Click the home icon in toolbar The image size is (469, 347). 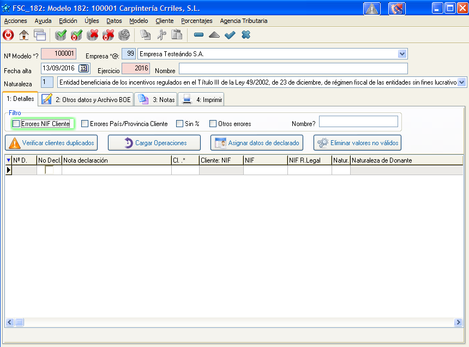pyautogui.click(x=24, y=35)
